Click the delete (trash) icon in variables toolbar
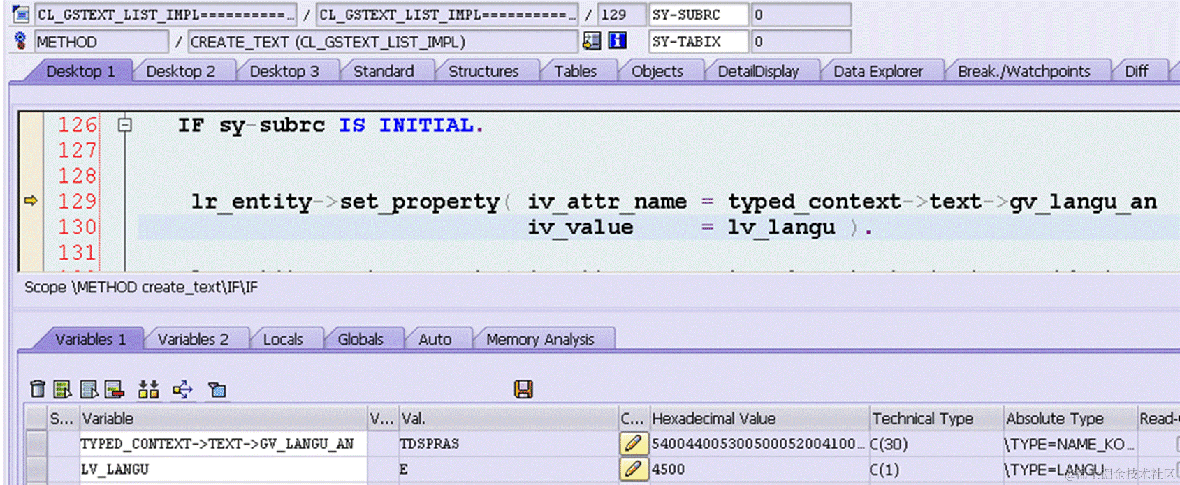This screenshot has height=485, width=1180. (x=38, y=389)
